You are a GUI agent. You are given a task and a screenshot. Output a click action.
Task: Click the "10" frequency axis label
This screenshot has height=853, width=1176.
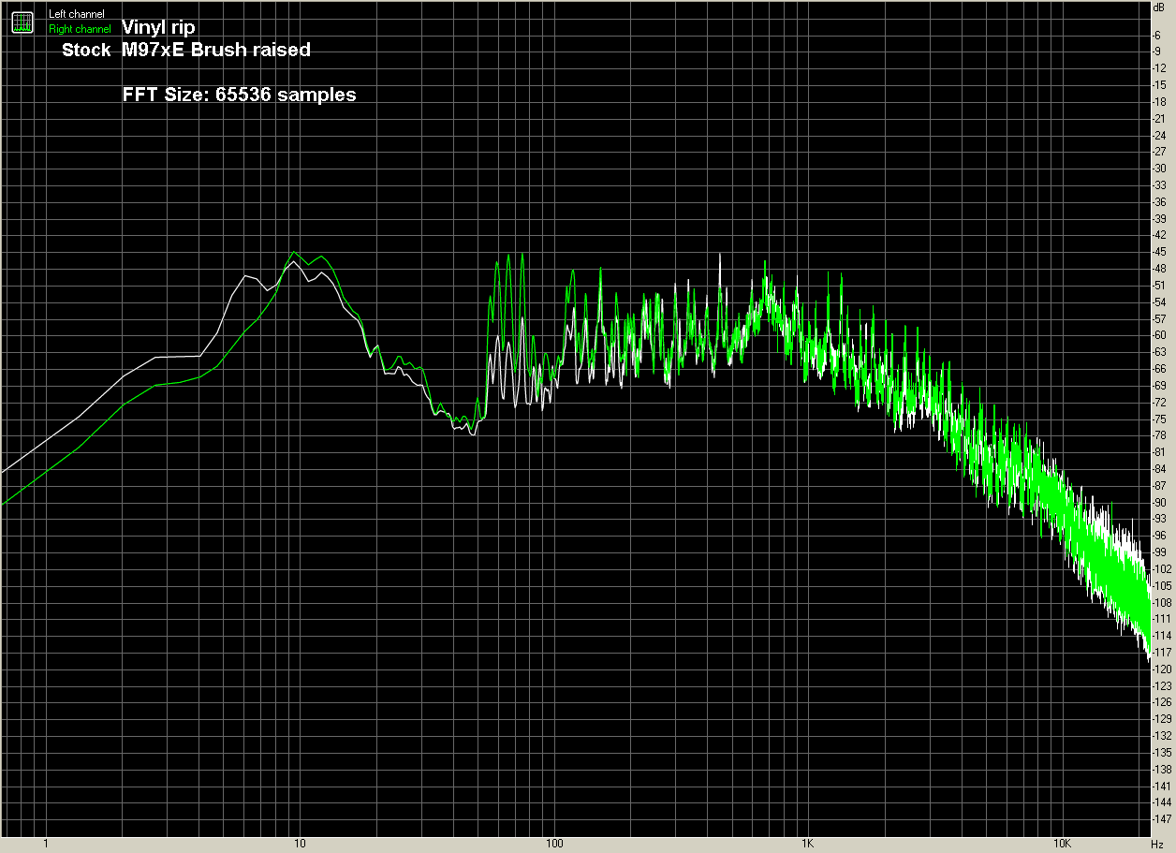point(300,845)
